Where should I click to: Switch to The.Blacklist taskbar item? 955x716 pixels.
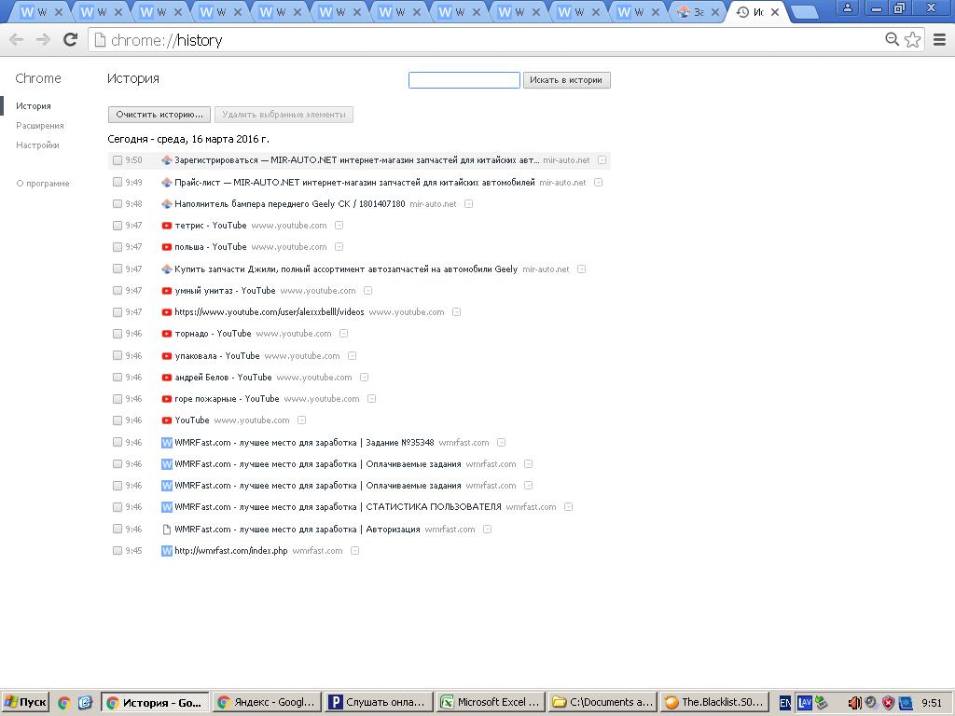[713, 703]
